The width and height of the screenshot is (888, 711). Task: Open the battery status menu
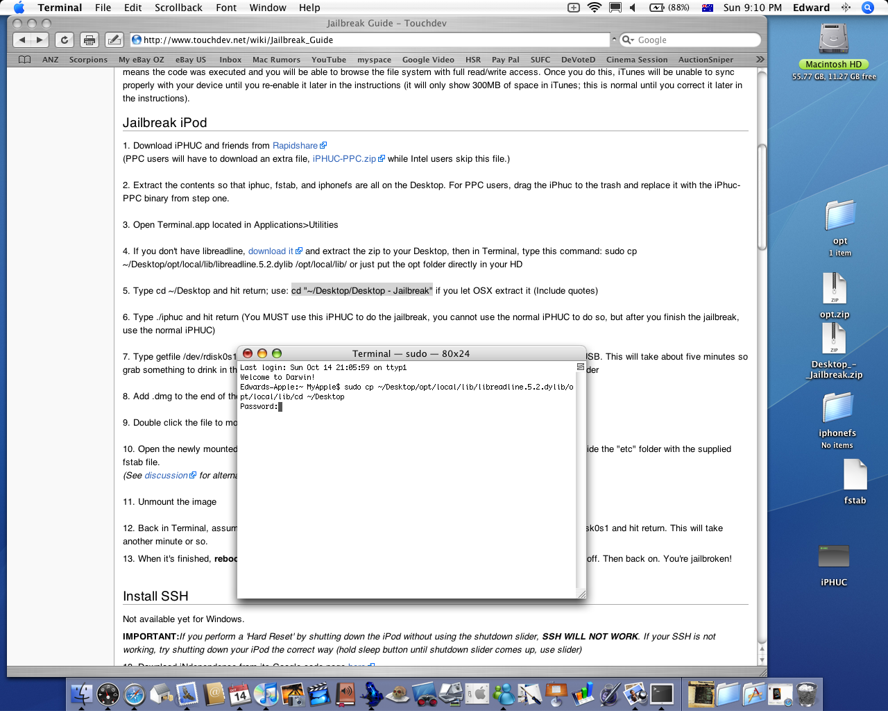tap(669, 8)
